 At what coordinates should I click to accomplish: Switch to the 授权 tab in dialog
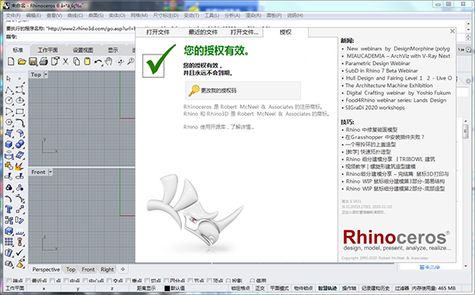coord(285,32)
